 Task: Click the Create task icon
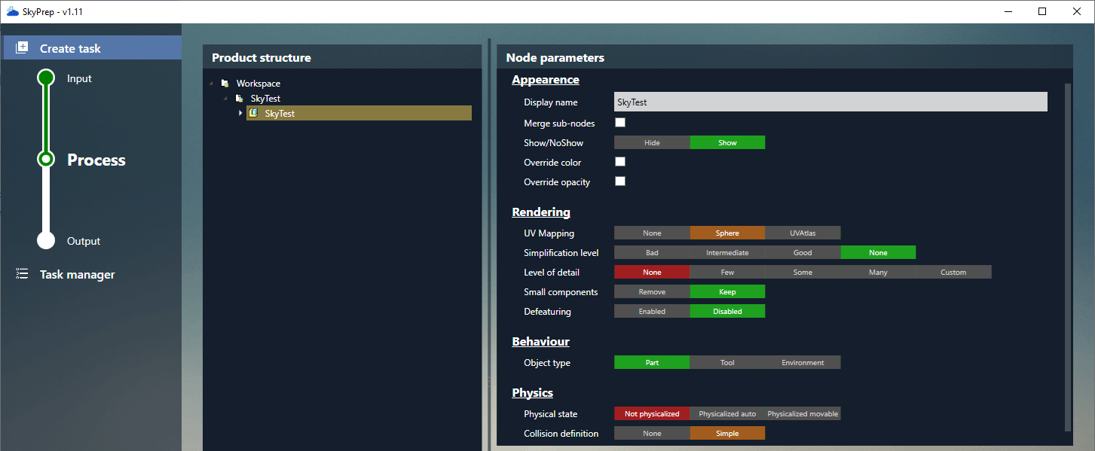coord(22,47)
